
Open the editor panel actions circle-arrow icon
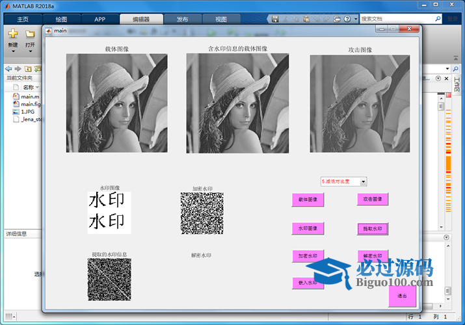[x=438, y=79]
